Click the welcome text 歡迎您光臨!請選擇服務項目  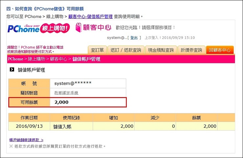[x=145, y=28]
